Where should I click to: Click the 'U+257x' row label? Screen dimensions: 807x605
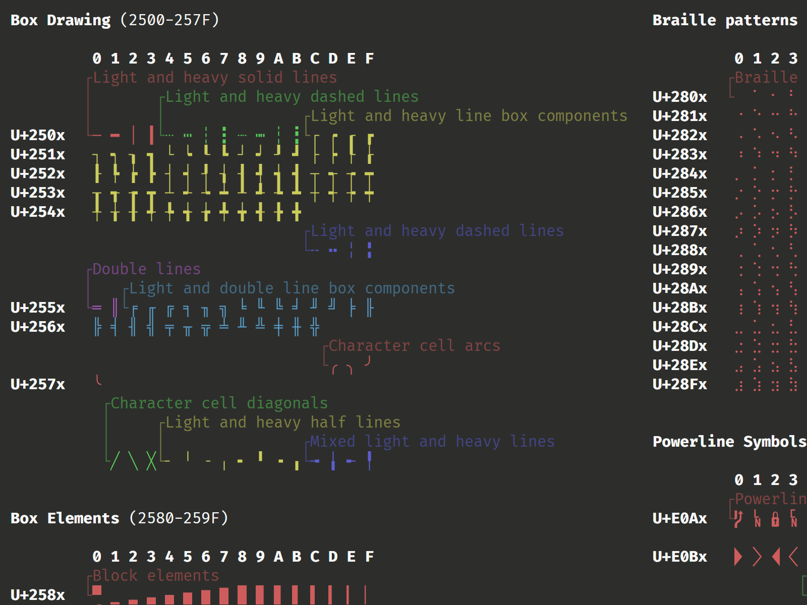click(38, 384)
